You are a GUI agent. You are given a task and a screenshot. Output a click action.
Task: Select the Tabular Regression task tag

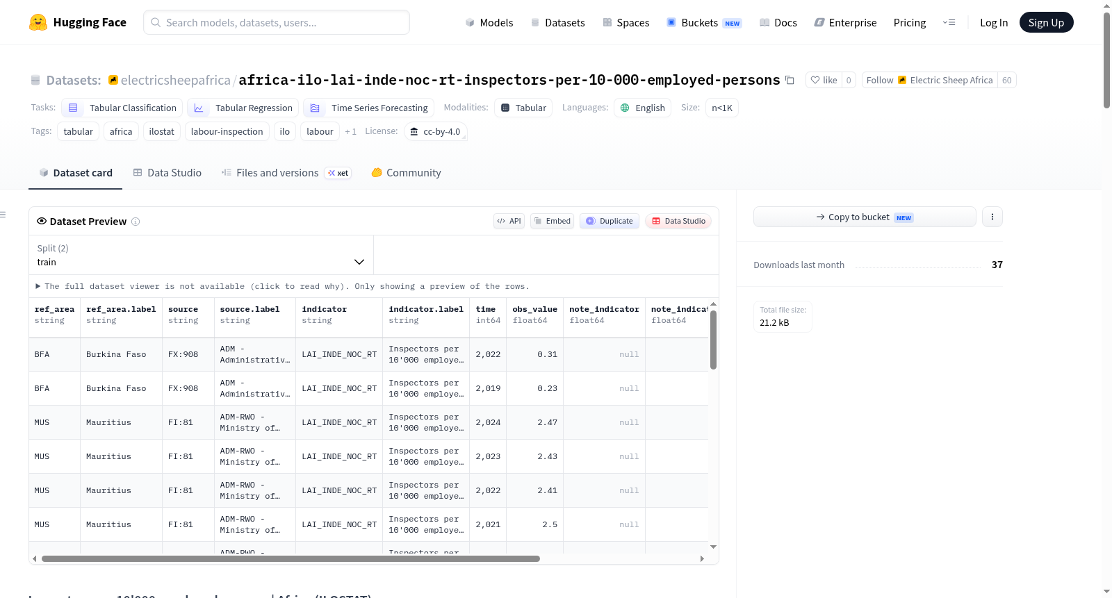(x=243, y=108)
